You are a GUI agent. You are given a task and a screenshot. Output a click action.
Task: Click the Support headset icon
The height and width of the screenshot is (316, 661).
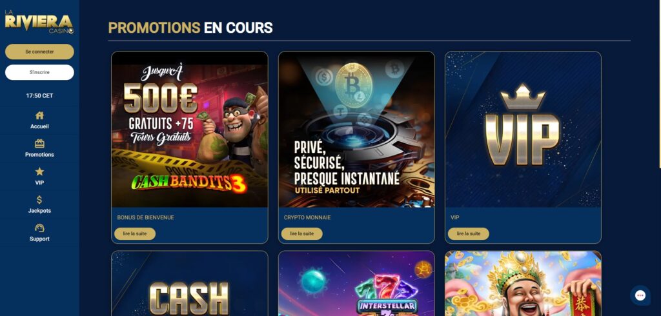coord(39,228)
